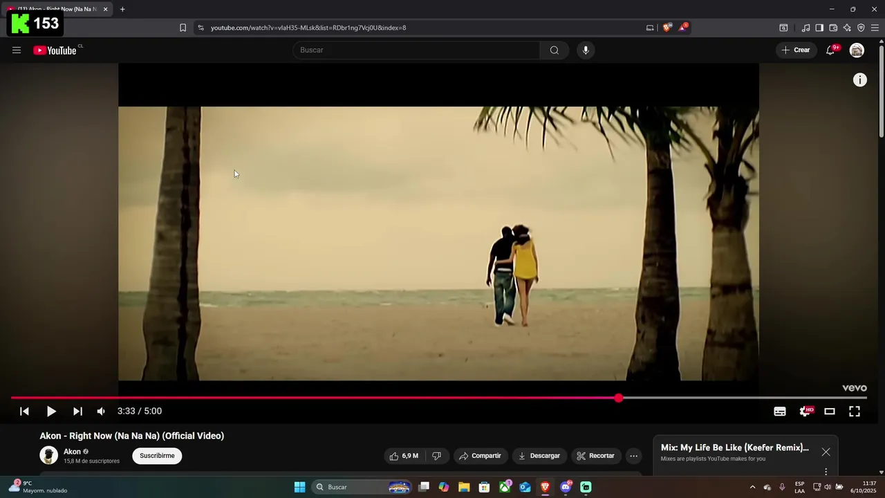Toggle the browser sidebar panel

(x=819, y=28)
